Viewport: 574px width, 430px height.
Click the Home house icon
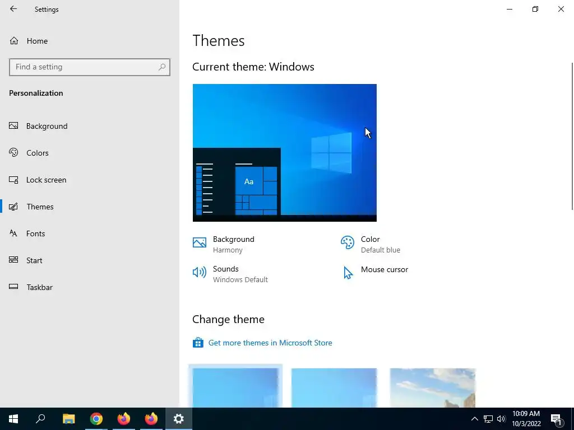pyautogui.click(x=14, y=41)
